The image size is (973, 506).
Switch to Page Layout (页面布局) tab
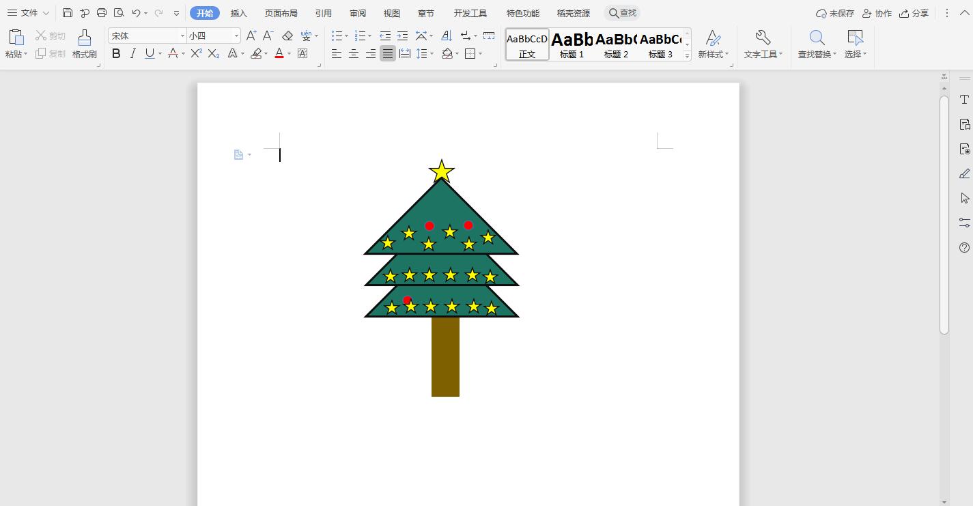click(x=281, y=13)
